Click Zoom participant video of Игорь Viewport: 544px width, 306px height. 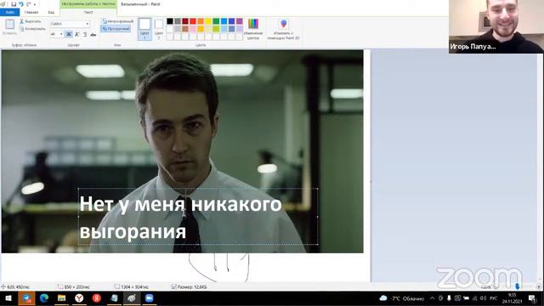click(496, 26)
